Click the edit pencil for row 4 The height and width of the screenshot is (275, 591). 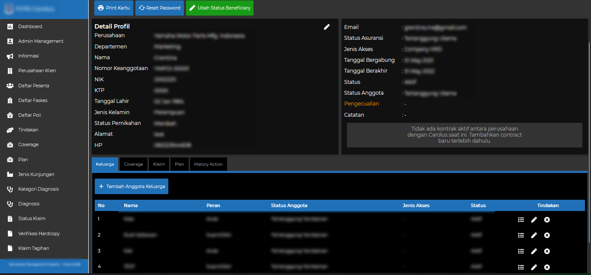[x=534, y=267]
